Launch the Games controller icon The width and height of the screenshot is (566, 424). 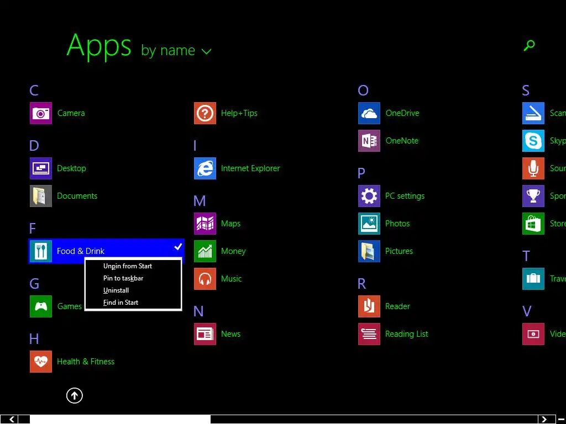pyautogui.click(x=41, y=306)
